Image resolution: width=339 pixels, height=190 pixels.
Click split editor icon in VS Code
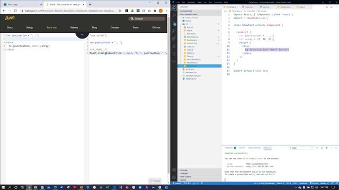(x=332, y=7)
